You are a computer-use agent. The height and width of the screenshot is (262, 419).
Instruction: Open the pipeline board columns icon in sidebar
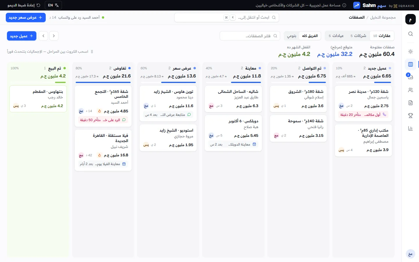click(x=411, y=64)
